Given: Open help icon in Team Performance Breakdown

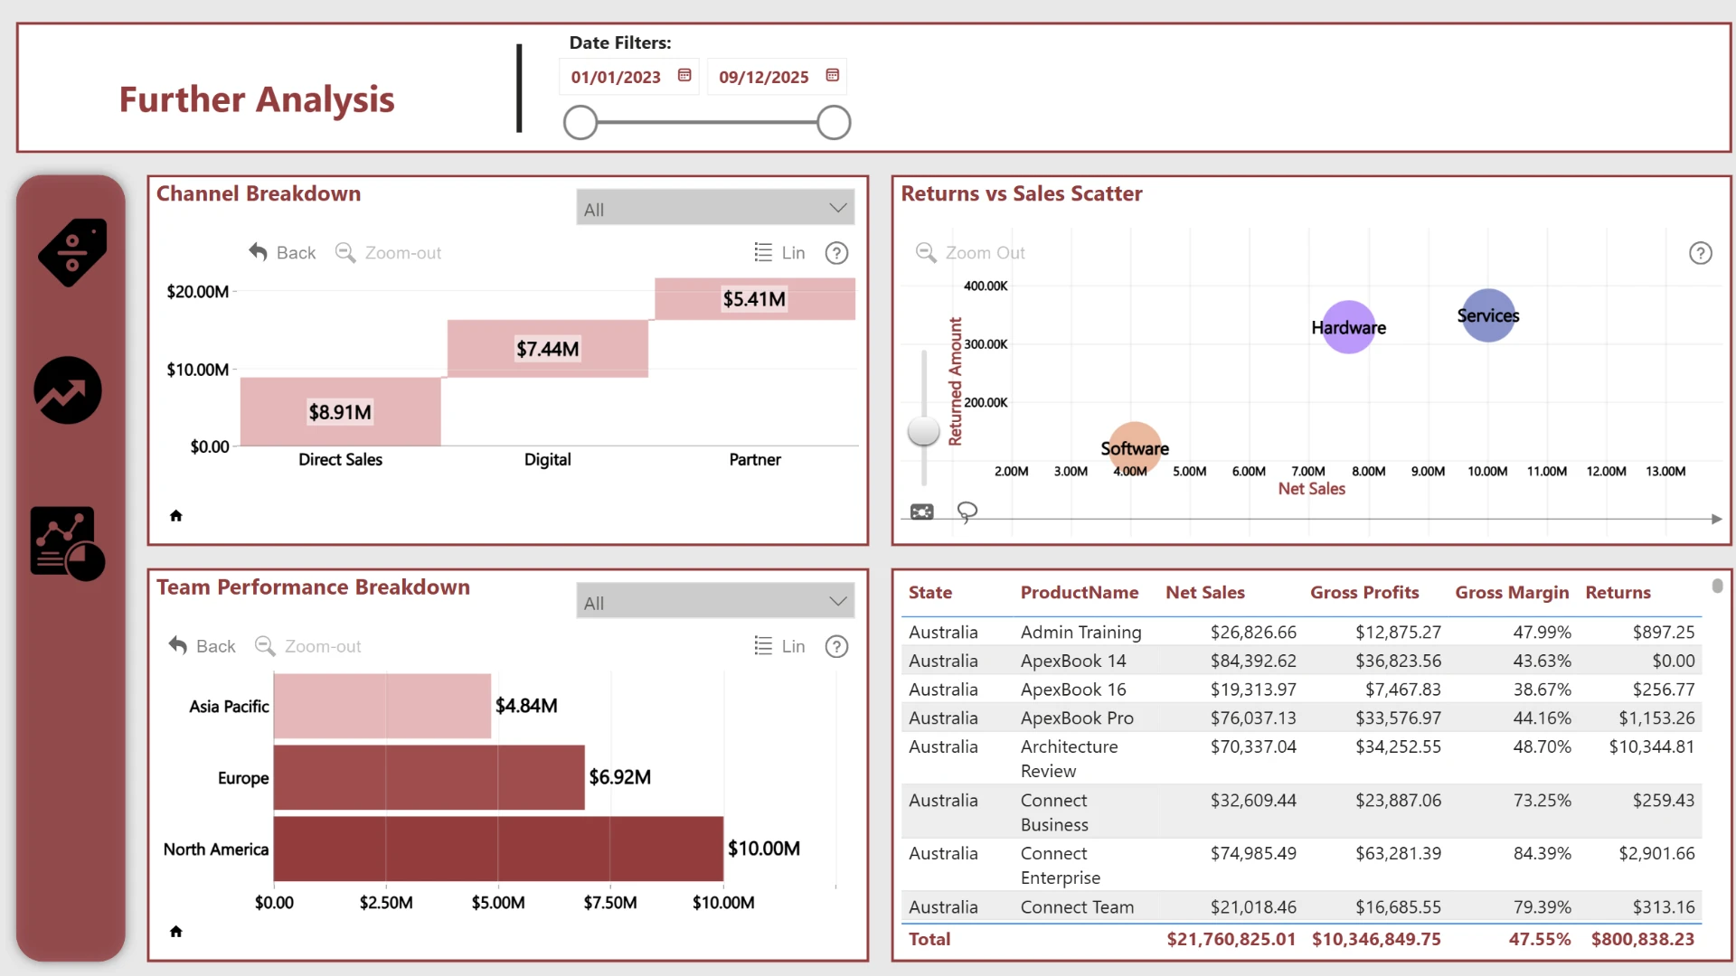Looking at the screenshot, I should [837, 646].
